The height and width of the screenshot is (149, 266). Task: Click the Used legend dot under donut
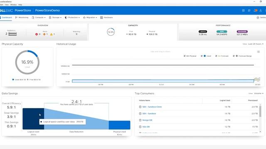tap(13, 79)
